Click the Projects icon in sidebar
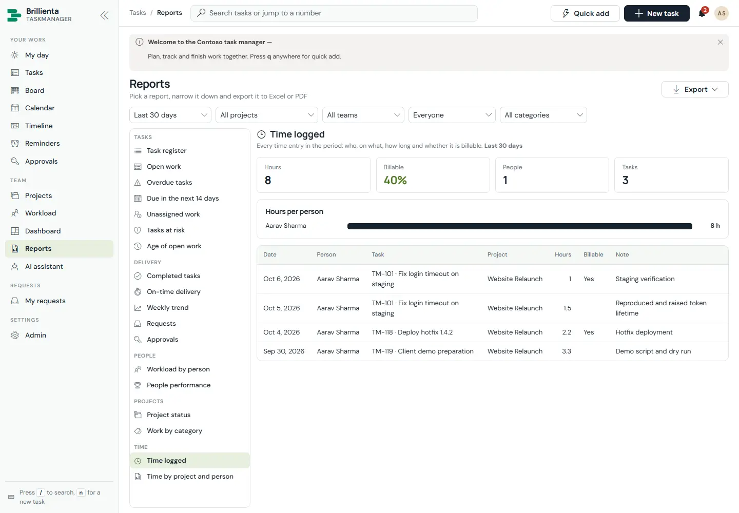Screen dimensions: 739x513 (x=15, y=195)
